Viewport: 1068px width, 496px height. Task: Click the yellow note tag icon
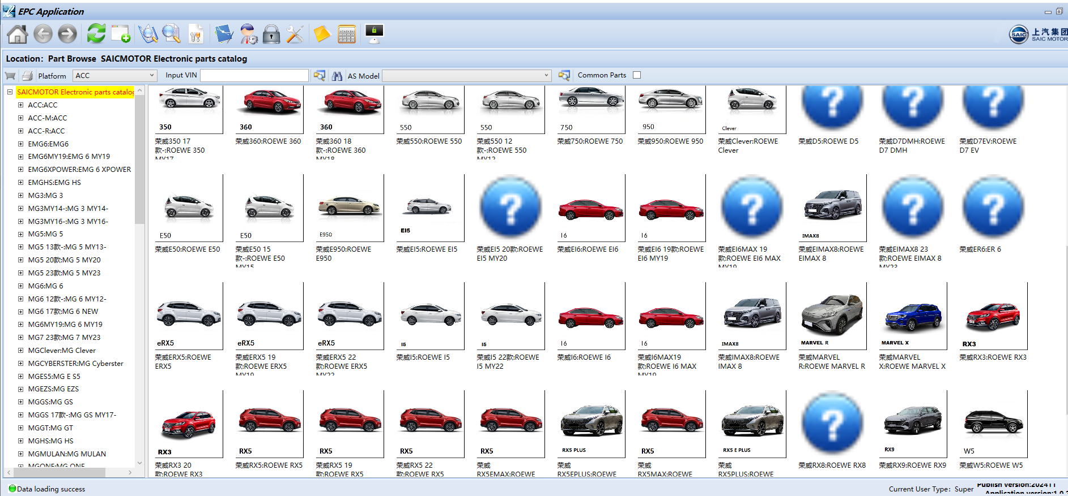(x=321, y=34)
